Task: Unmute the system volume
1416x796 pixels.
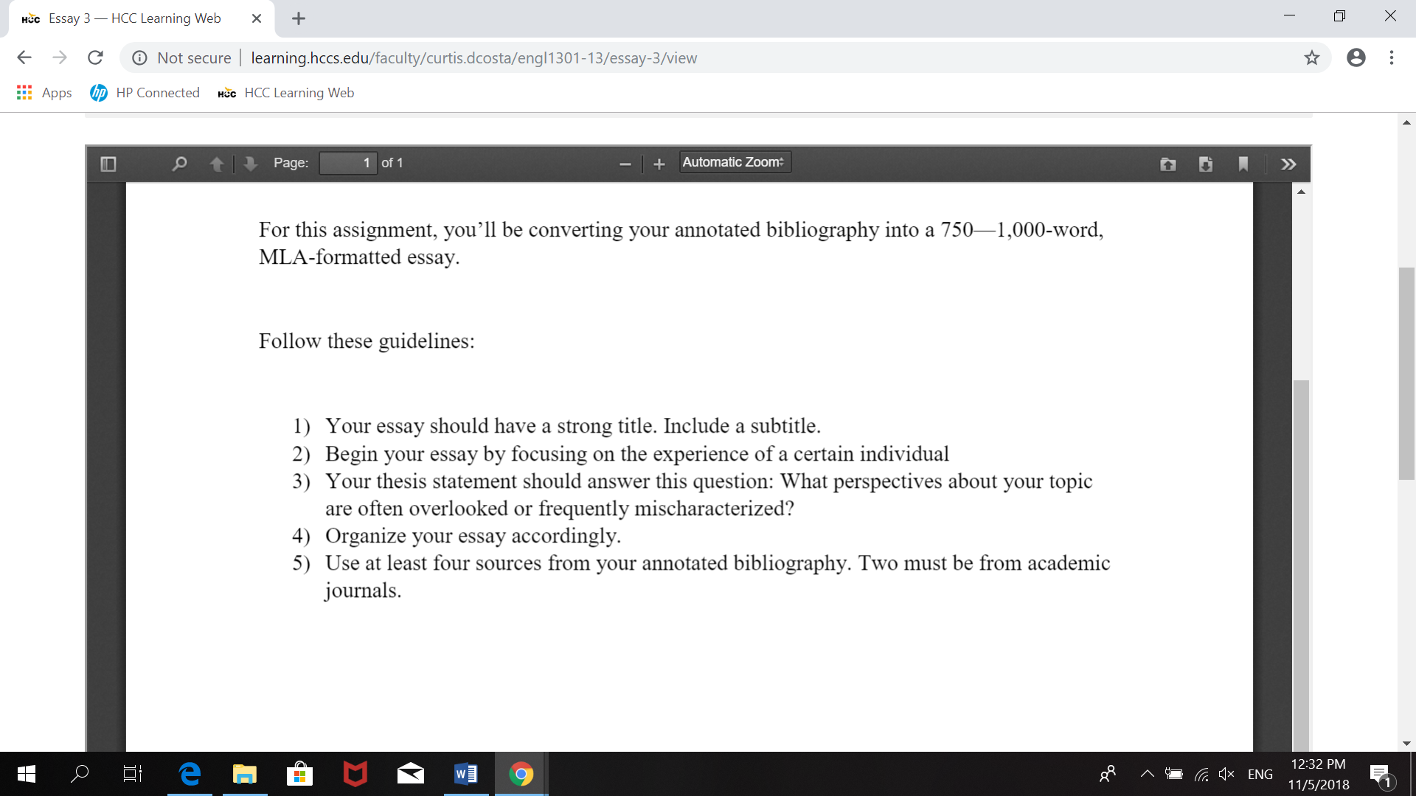Action: click(x=1226, y=774)
